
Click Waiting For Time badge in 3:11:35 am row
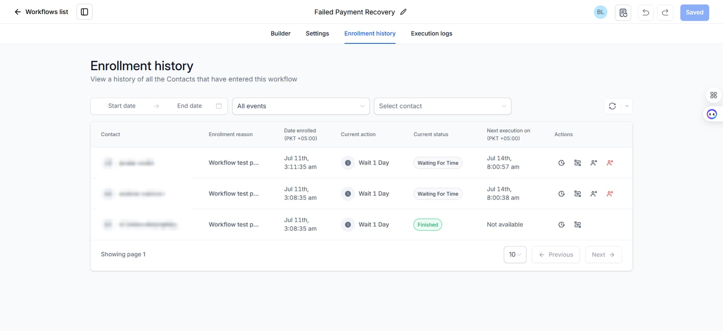coord(438,163)
